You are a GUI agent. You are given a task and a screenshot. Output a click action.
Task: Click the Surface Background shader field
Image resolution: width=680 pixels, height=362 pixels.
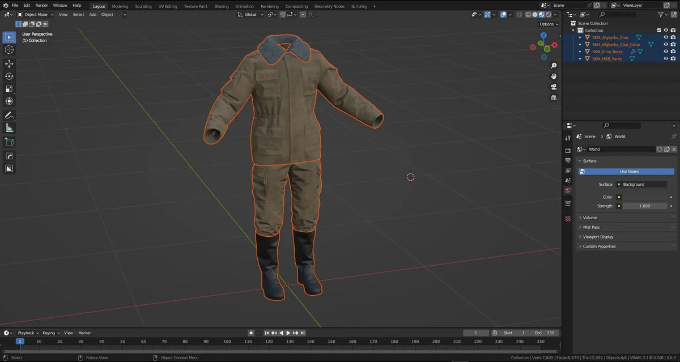(641, 185)
